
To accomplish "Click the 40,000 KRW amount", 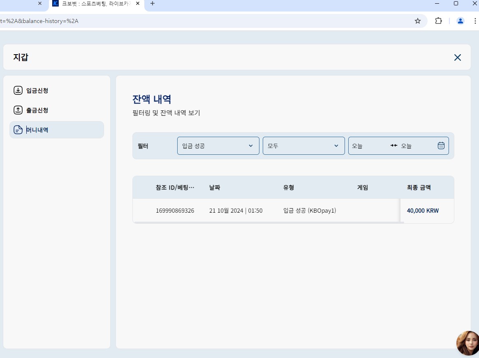I will [x=423, y=211].
